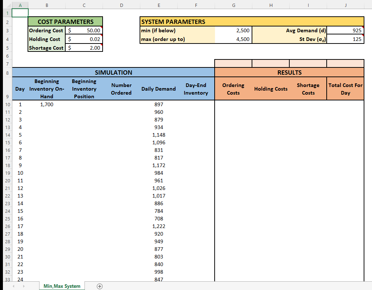Select the column J header
372x290 pixels.
pos(345,5)
